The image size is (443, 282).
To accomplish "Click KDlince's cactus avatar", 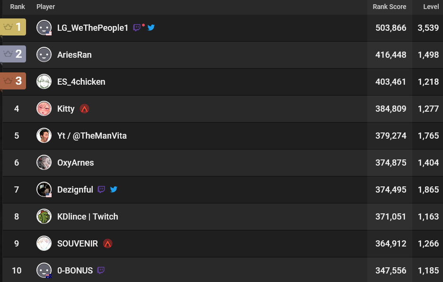I will point(44,217).
